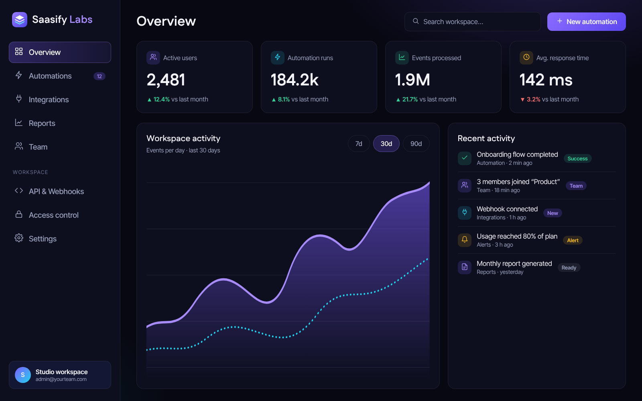This screenshot has width=642, height=401.
Task: Click the Alert status badge
Action: (x=573, y=240)
